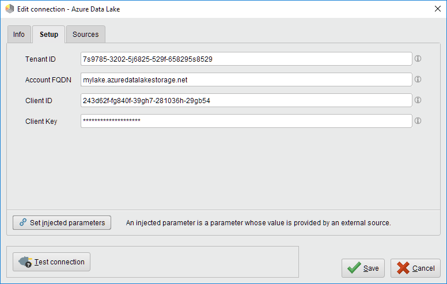Select the masked Client Key field
The height and width of the screenshot is (284, 447).
(x=246, y=121)
